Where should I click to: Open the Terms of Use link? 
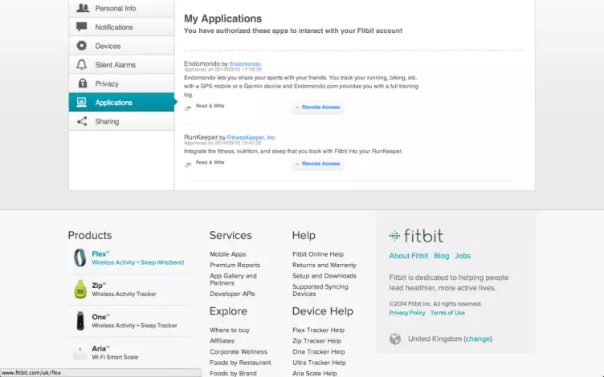pyautogui.click(x=447, y=313)
